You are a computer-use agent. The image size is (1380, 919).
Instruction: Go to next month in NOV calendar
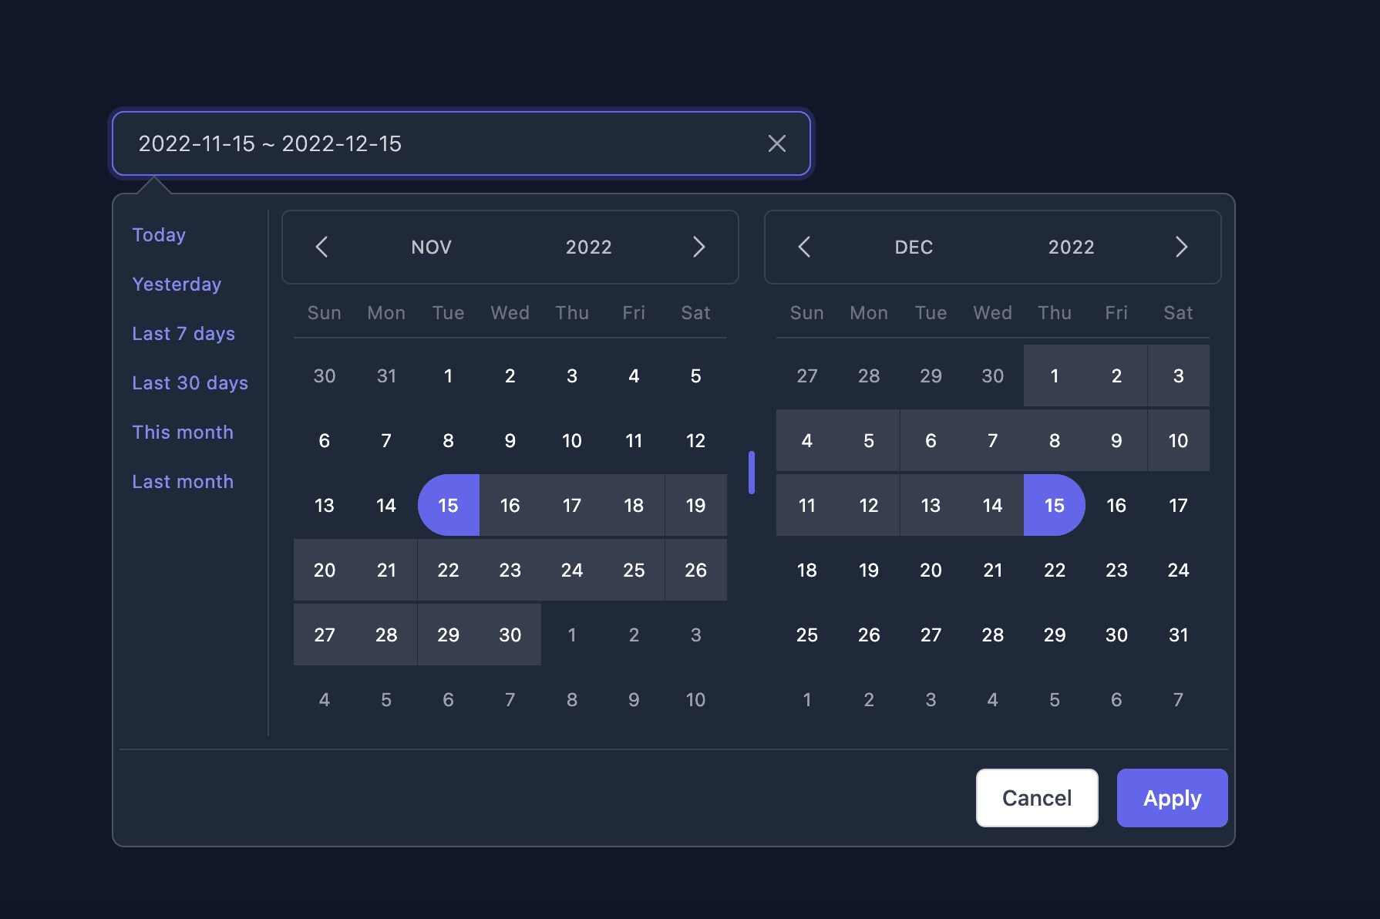tap(698, 247)
